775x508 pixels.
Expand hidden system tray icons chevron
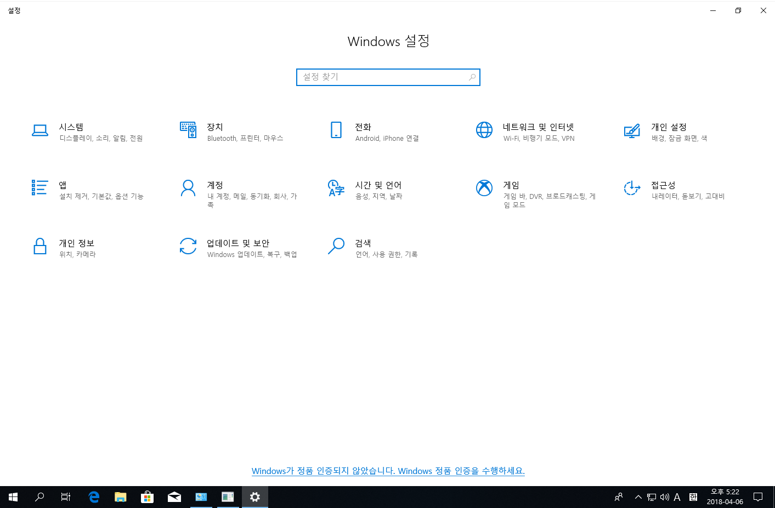click(x=638, y=497)
